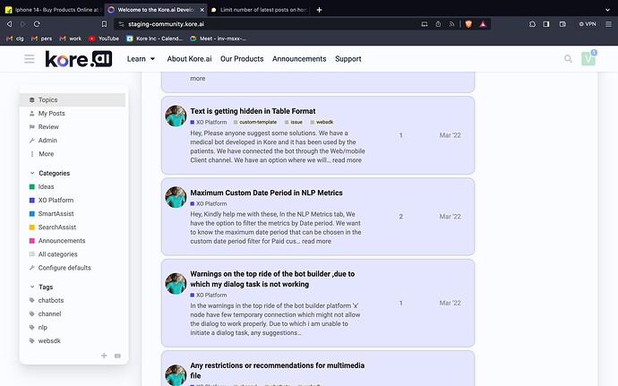This screenshot has height=386, width=618.
Task: Click the bookmark page icon
Action: tap(104, 24)
